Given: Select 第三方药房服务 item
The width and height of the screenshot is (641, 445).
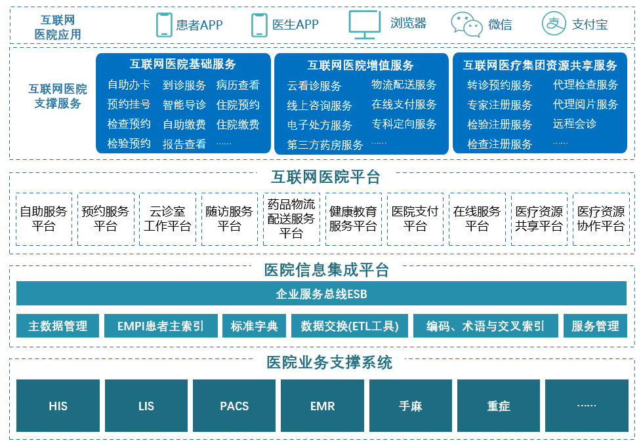Looking at the screenshot, I should (325, 145).
